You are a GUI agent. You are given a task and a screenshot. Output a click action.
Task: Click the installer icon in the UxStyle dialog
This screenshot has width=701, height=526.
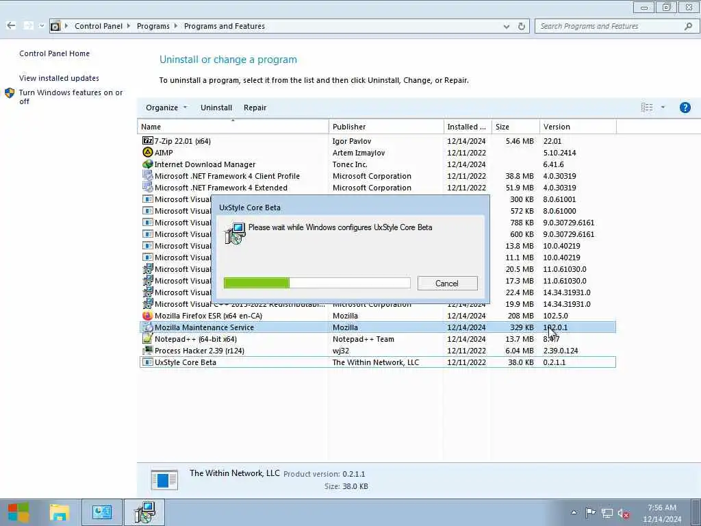[x=235, y=233]
